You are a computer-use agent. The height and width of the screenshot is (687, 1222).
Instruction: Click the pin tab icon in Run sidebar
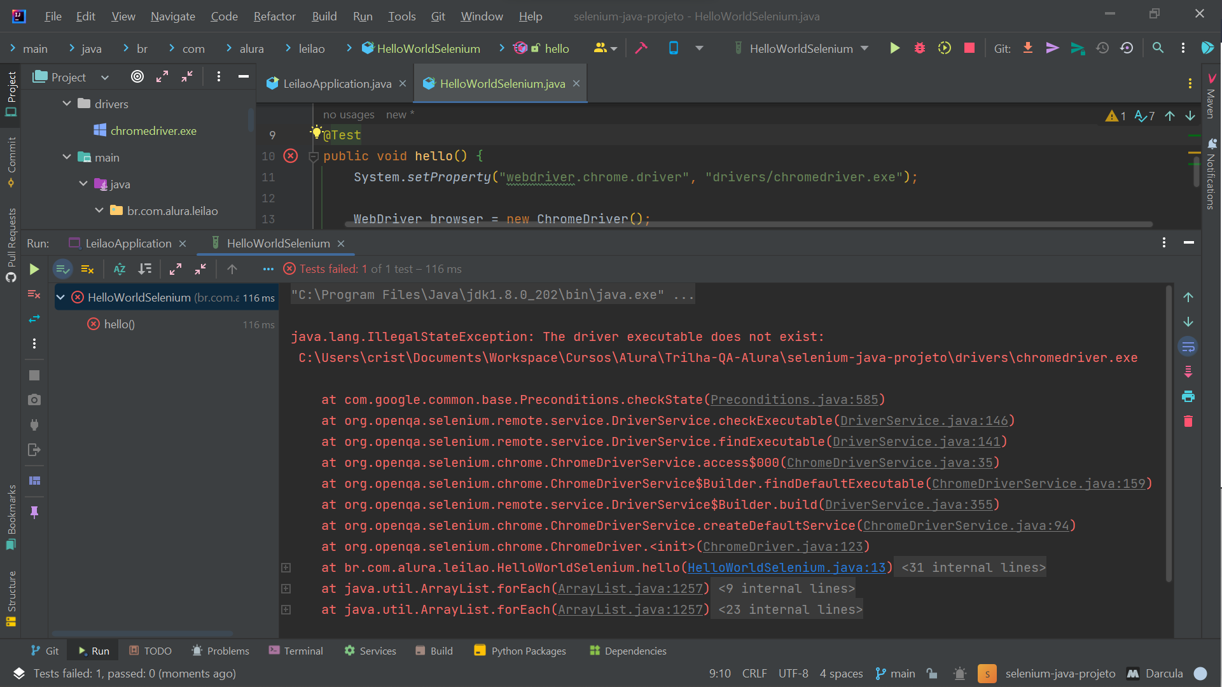click(x=34, y=512)
